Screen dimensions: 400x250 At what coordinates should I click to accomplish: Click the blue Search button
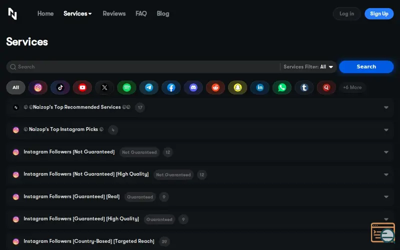[366, 67]
